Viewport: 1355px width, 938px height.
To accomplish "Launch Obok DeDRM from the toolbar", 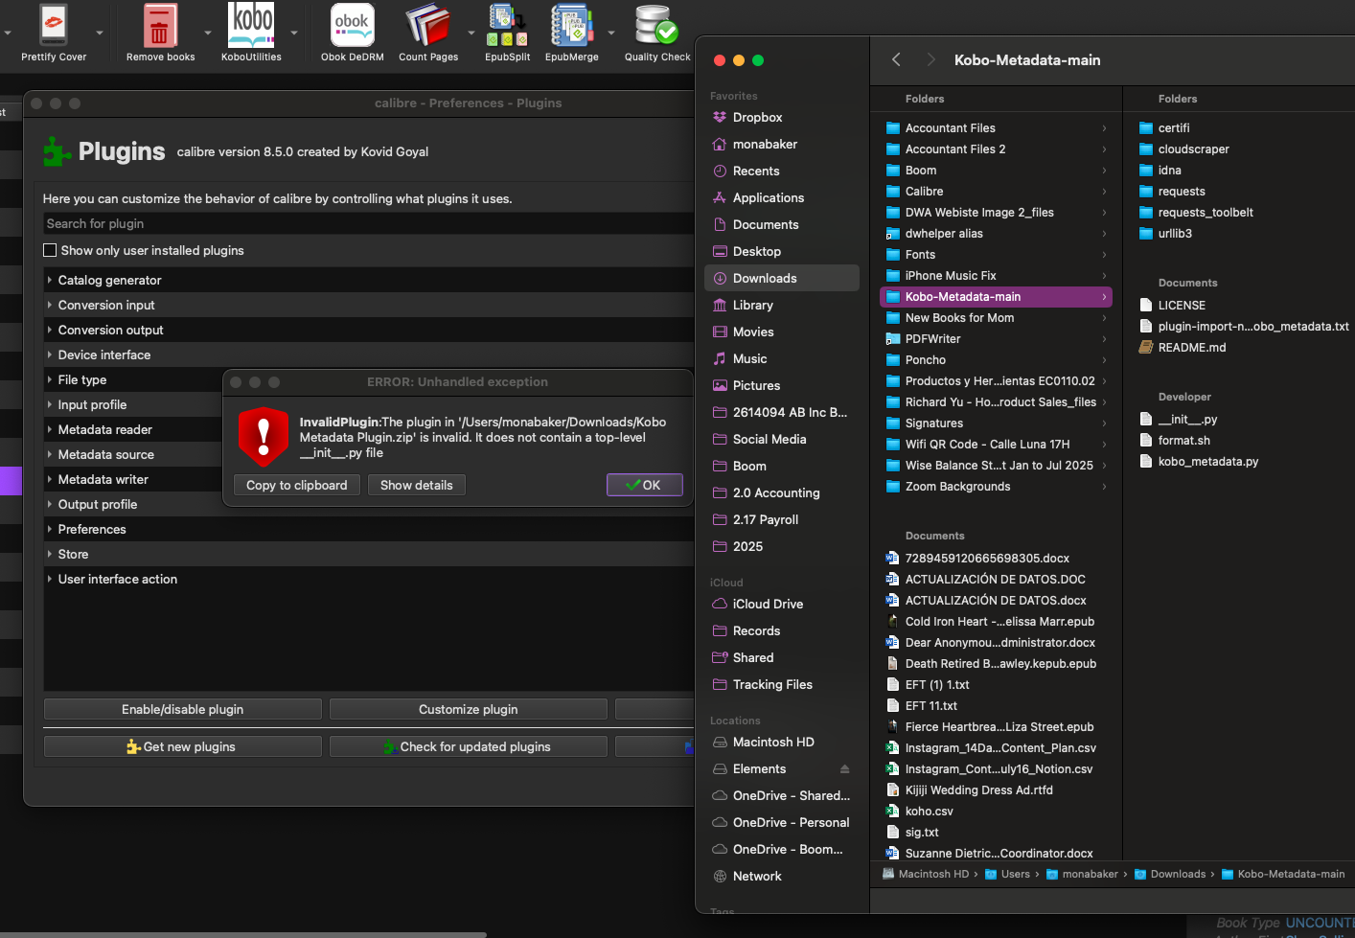I will coord(352,27).
